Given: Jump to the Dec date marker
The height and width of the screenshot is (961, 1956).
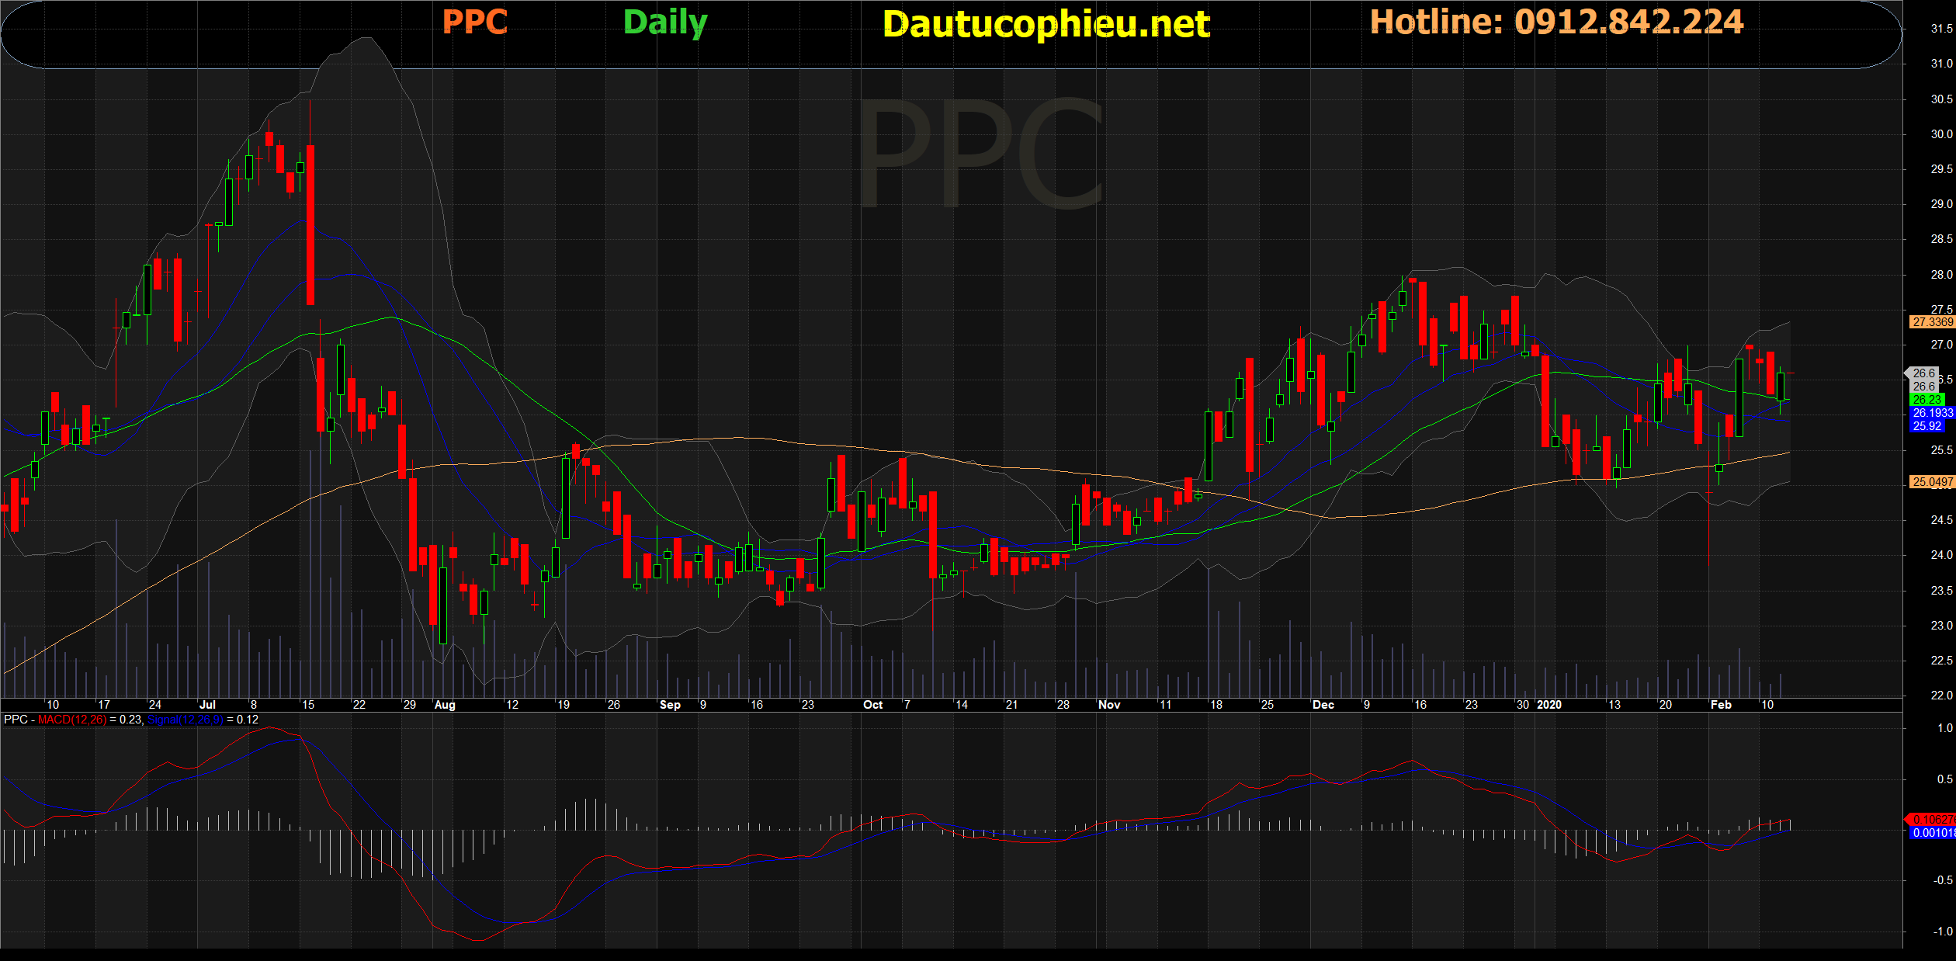Looking at the screenshot, I should [x=1323, y=705].
